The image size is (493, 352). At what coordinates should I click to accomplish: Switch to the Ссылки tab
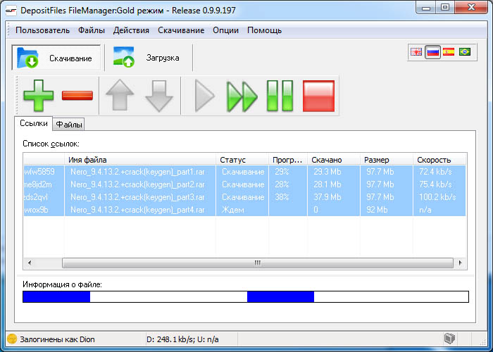(x=34, y=123)
